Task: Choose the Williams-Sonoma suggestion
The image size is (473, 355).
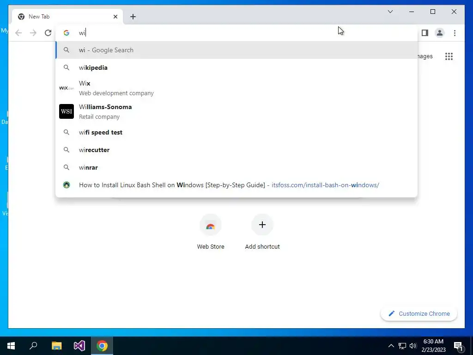Action: click(x=237, y=112)
